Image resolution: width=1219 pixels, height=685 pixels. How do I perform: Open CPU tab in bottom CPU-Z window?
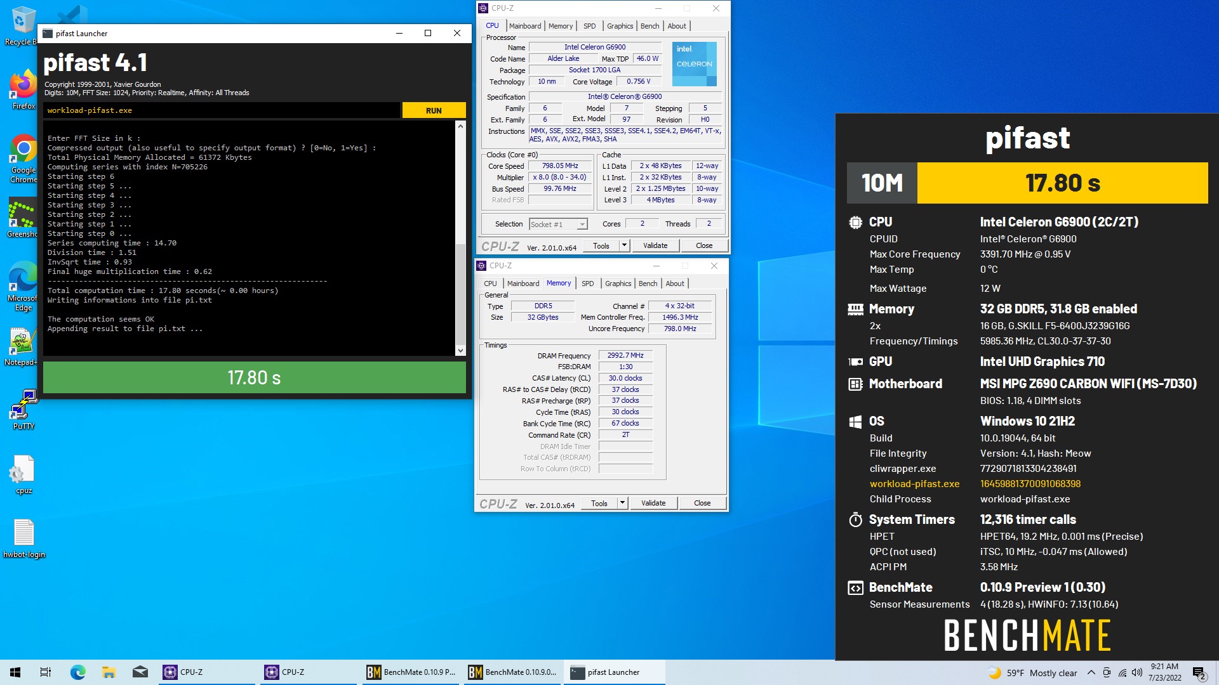point(490,284)
